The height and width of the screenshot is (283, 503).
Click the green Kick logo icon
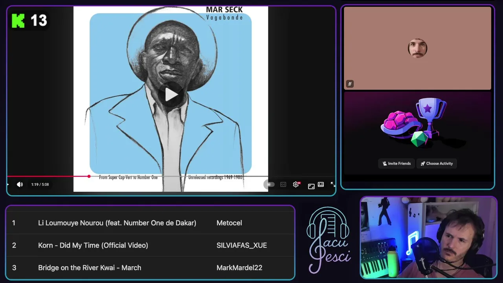[x=18, y=20]
